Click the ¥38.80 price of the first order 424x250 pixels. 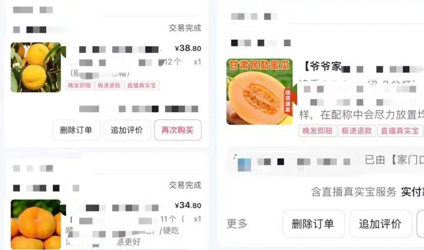188,48
